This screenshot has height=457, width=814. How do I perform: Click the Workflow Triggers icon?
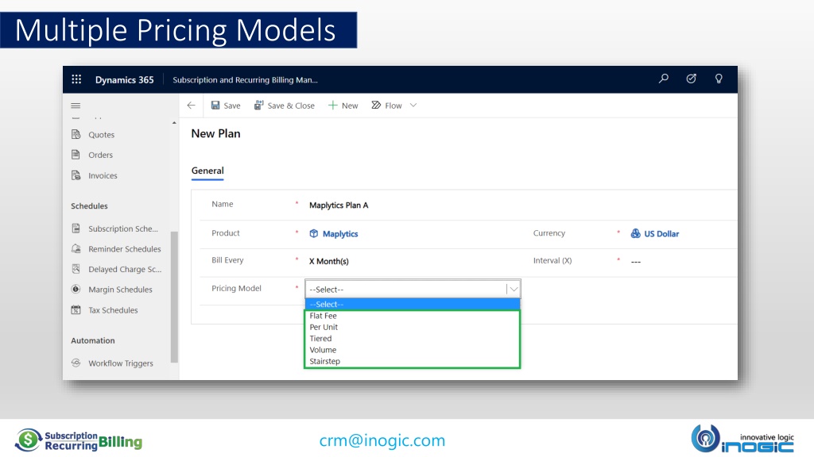click(76, 363)
